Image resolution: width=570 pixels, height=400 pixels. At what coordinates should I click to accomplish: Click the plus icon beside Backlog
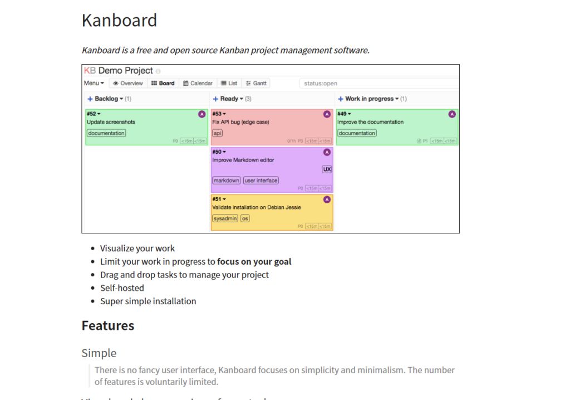[90, 99]
